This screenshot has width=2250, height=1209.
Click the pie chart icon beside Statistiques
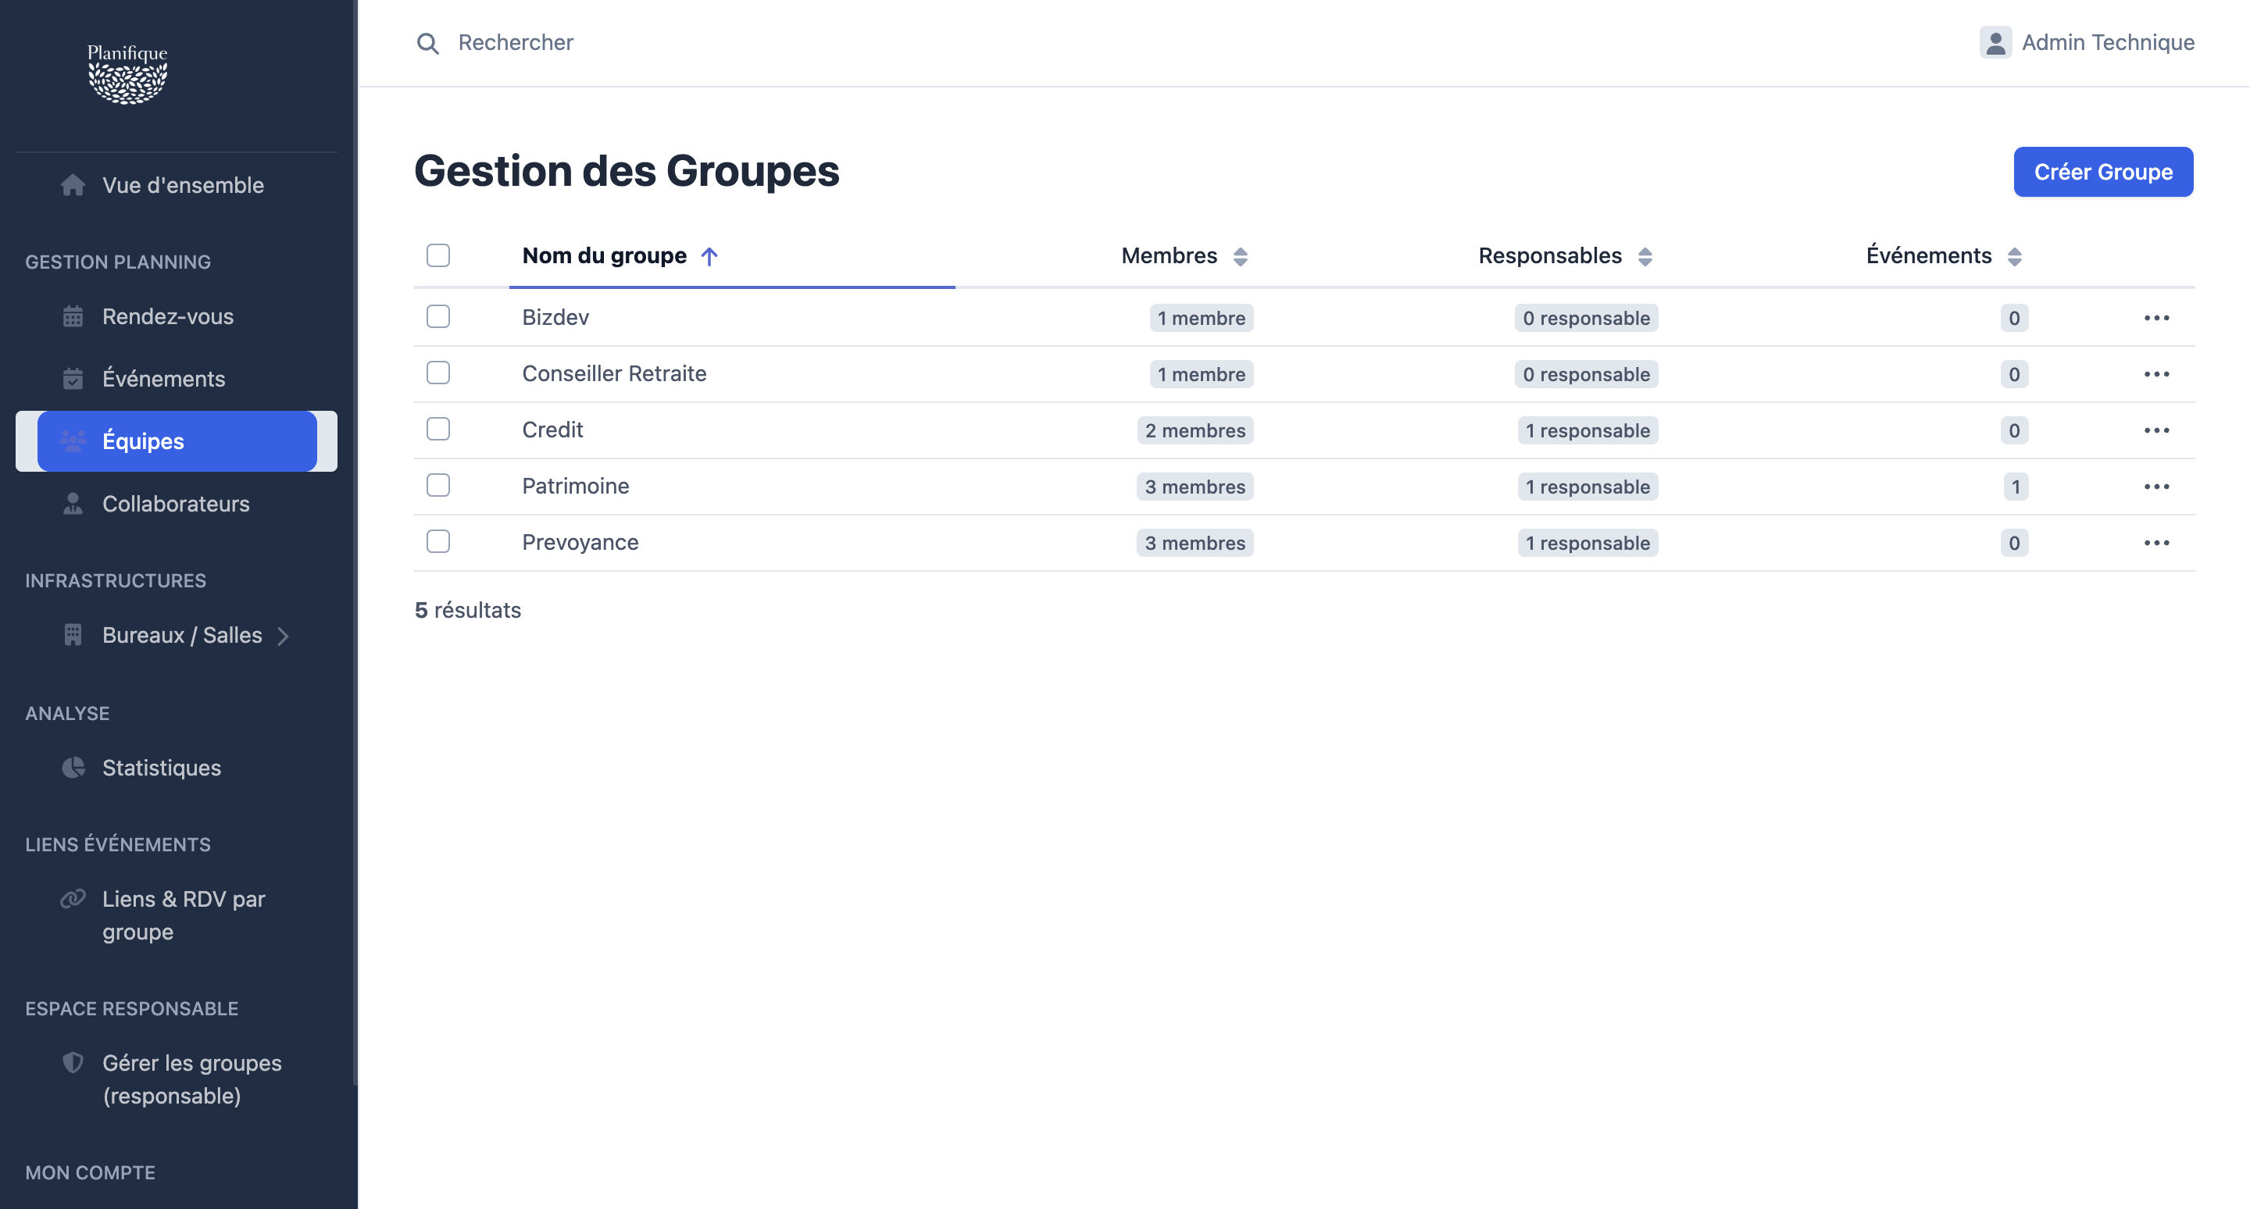click(x=73, y=767)
